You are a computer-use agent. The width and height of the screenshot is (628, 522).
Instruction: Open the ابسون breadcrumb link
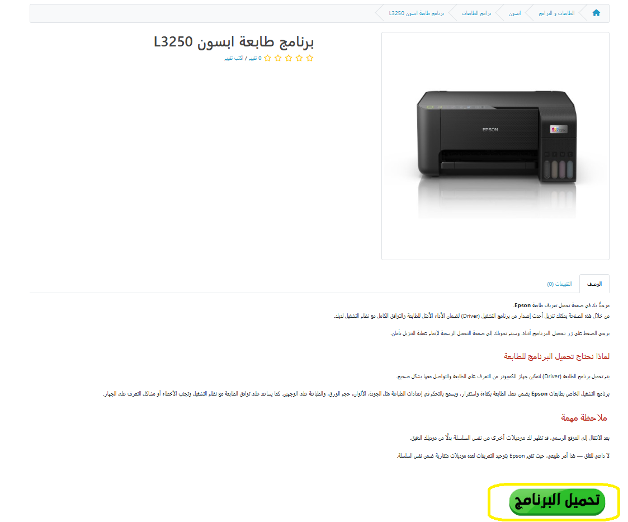coord(514,13)
